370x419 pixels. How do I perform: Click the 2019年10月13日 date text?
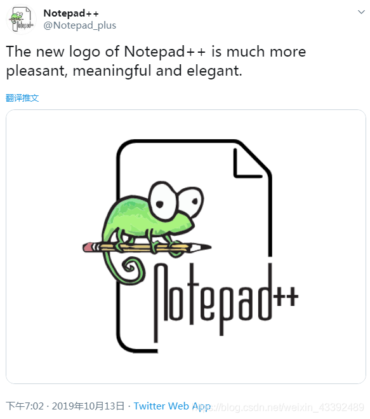point(88,406)
